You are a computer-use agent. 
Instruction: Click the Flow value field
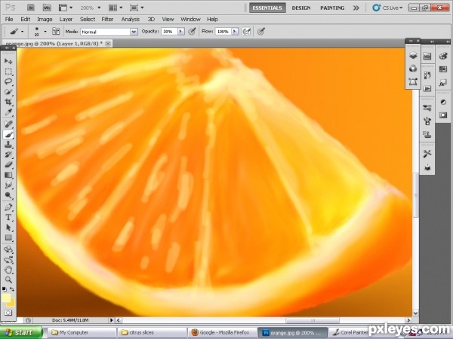tap(223, 32)
